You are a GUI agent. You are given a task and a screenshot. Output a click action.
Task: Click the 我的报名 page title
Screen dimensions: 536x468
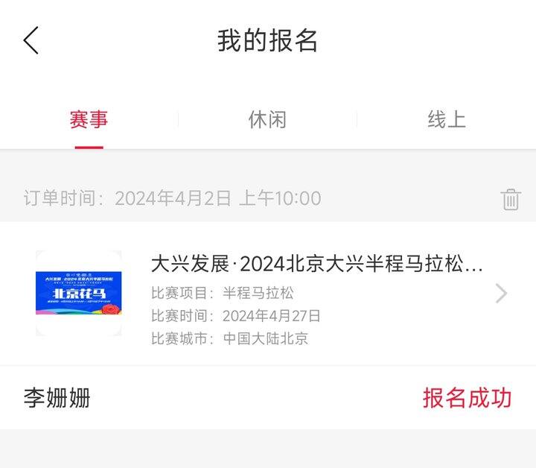[x=268, y=41]
